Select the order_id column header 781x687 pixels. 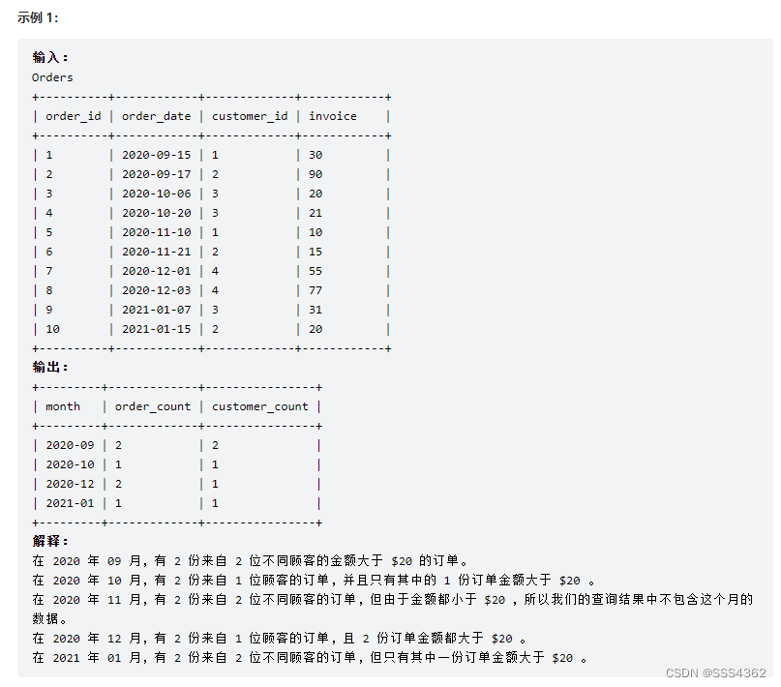74,116
